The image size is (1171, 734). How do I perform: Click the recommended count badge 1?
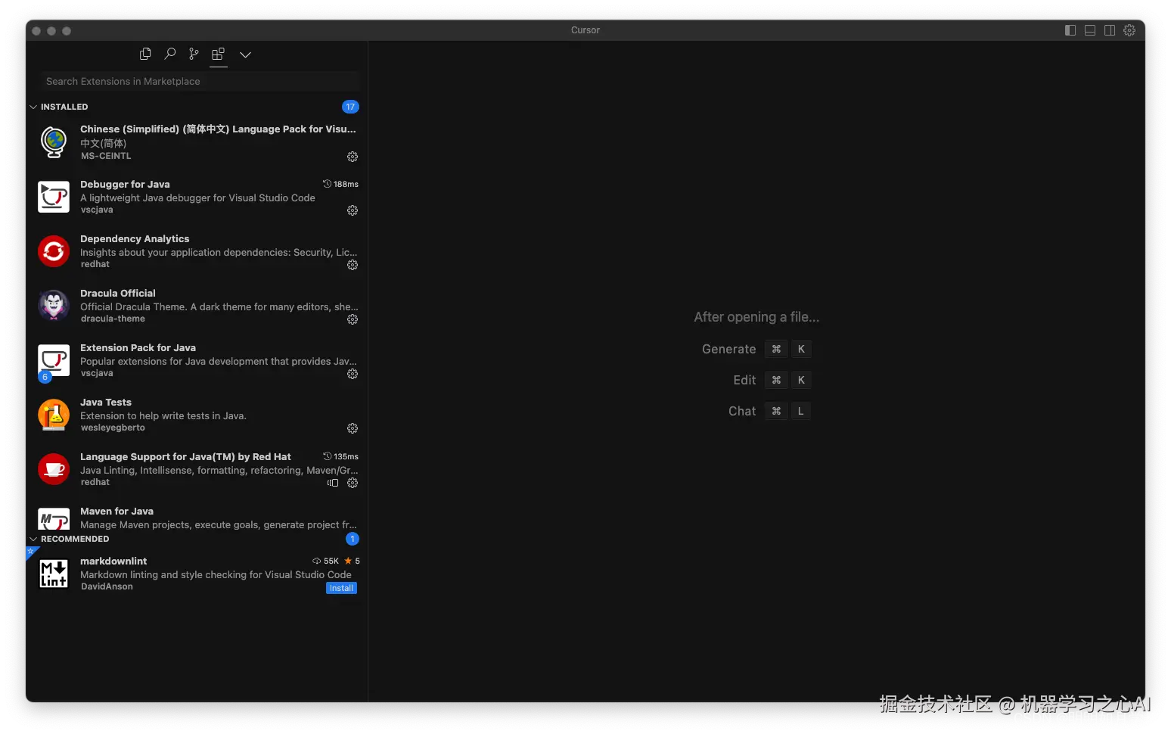coord(353,539)
